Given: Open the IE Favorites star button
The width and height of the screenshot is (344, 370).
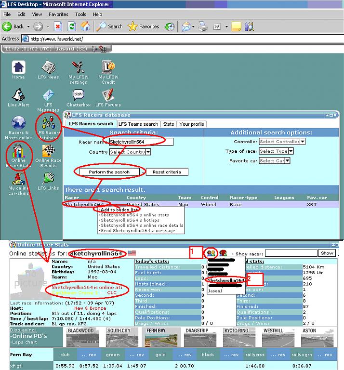Looking at the screenshot, I should coord(143,26).
